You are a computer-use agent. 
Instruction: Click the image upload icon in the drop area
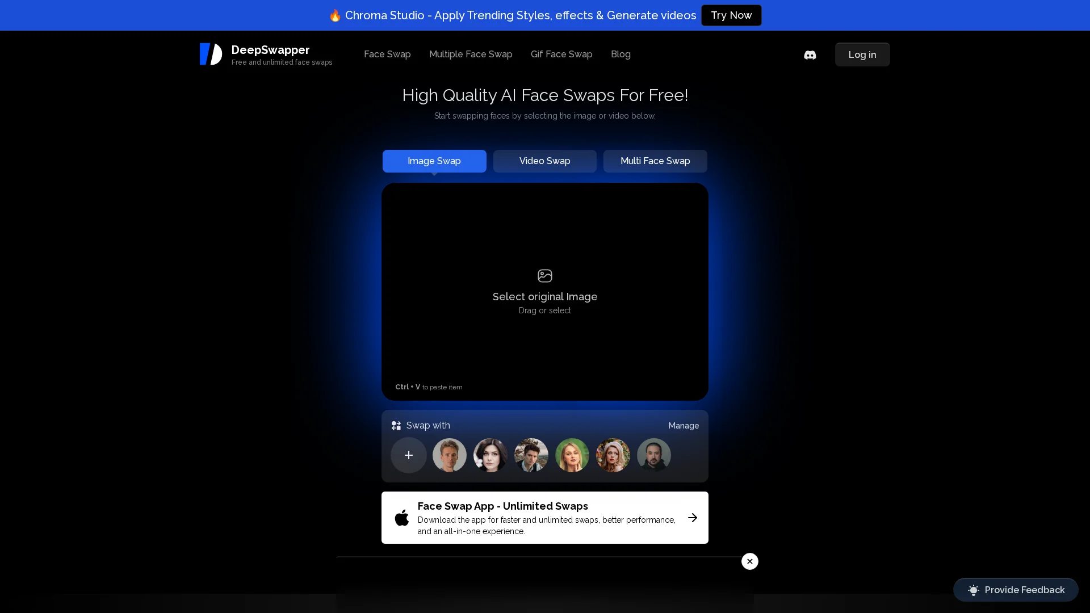(544, 276)
